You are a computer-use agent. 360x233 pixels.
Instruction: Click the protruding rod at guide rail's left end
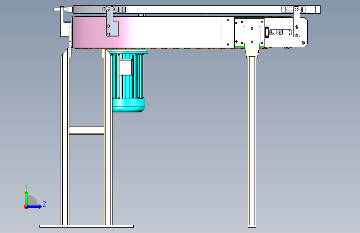point(57,10)
